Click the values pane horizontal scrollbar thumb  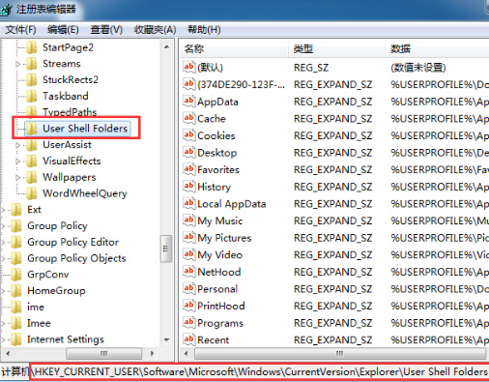(340, 354)
